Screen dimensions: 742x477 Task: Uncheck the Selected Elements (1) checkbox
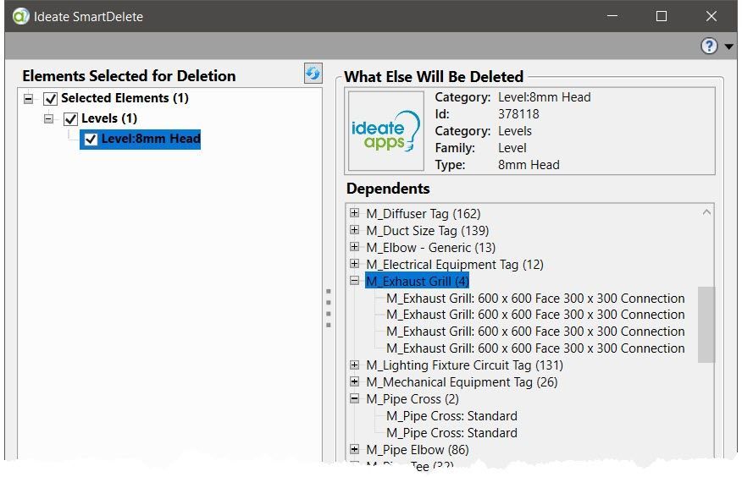(x=50, y=99)
